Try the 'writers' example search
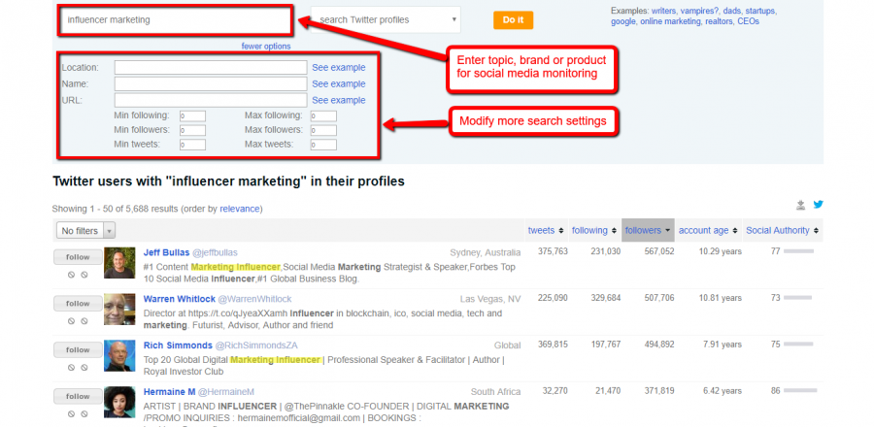The image size is (874, 427). [664, 11]
